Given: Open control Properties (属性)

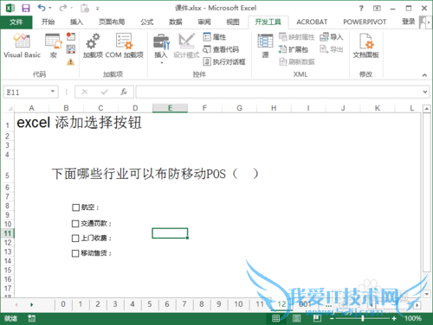Looking at the screenshot, I should click(215, 37).
